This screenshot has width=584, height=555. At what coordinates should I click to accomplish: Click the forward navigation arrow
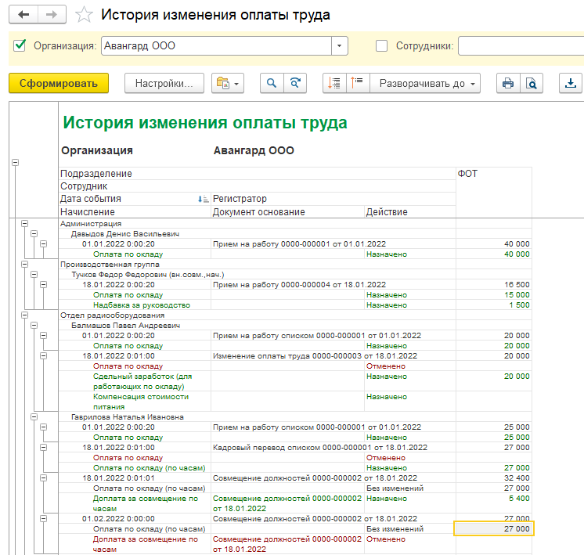51,15
